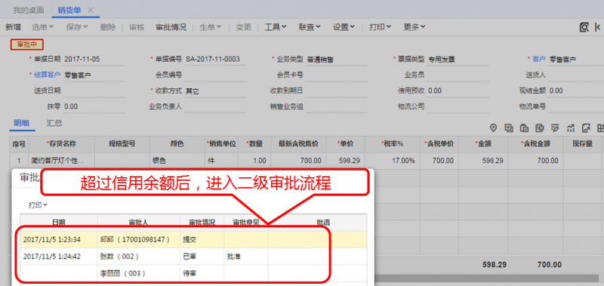
Task: Click the 业务员 input field
Action: [x=458, y=75]
